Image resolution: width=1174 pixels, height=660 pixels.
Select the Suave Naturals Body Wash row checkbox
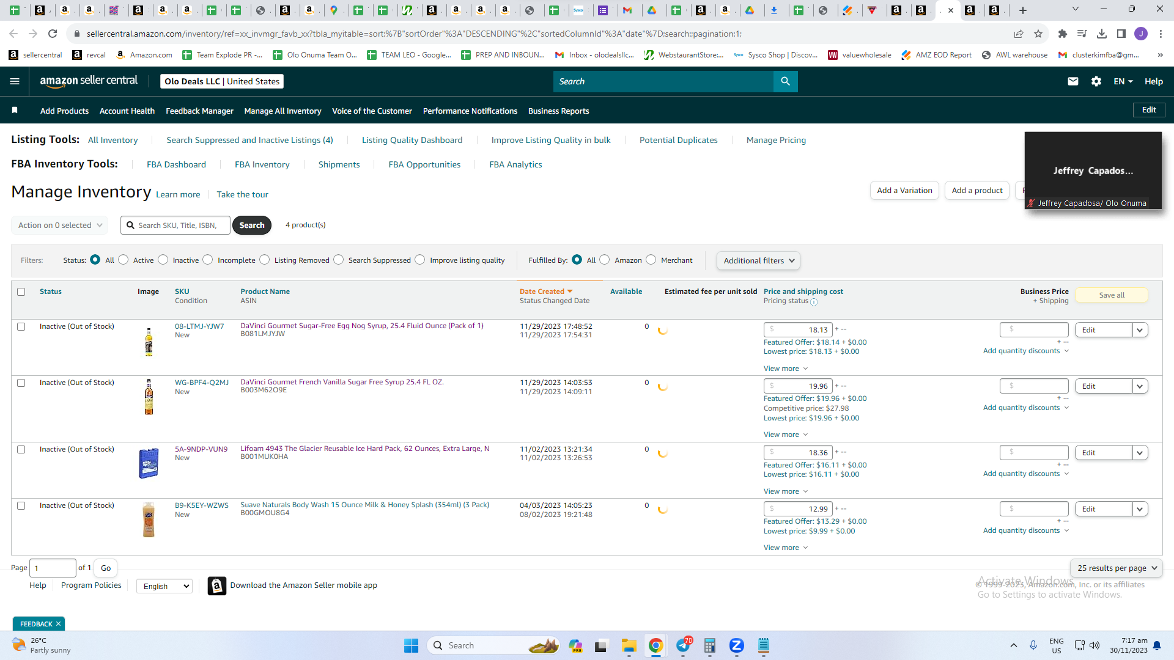(x=21, y=506)
